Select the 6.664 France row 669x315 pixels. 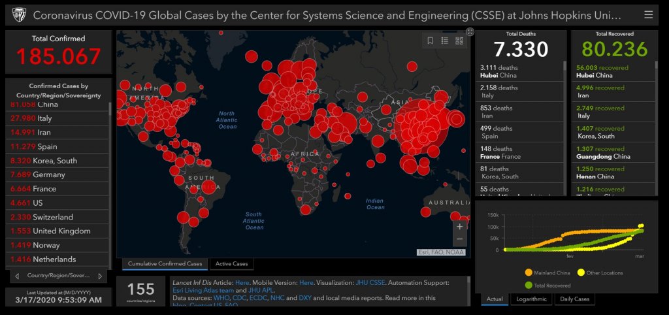(57, 189)
